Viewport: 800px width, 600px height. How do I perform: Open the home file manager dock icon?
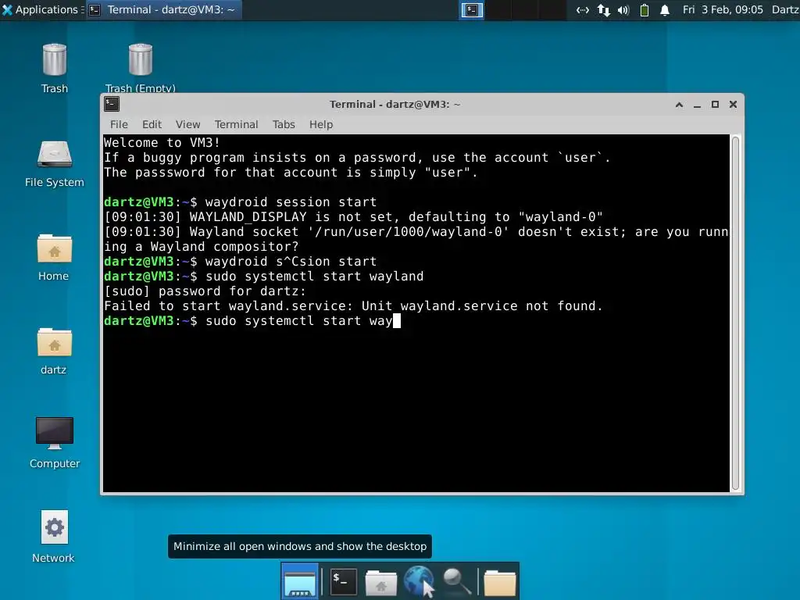[380, 583]
